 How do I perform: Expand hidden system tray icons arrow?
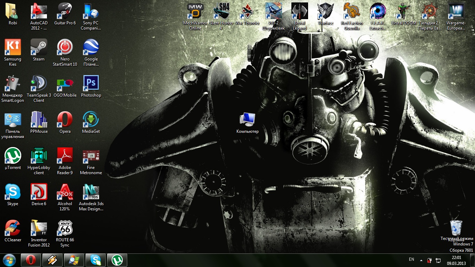pyautogui.click(x=421, y=260)
